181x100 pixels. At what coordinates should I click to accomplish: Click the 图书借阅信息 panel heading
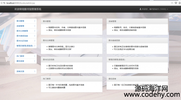point(137,40)
